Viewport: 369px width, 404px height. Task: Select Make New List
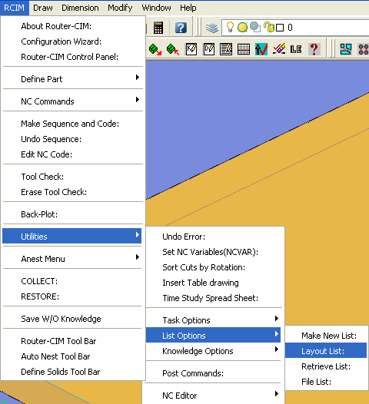coord(326,336)
